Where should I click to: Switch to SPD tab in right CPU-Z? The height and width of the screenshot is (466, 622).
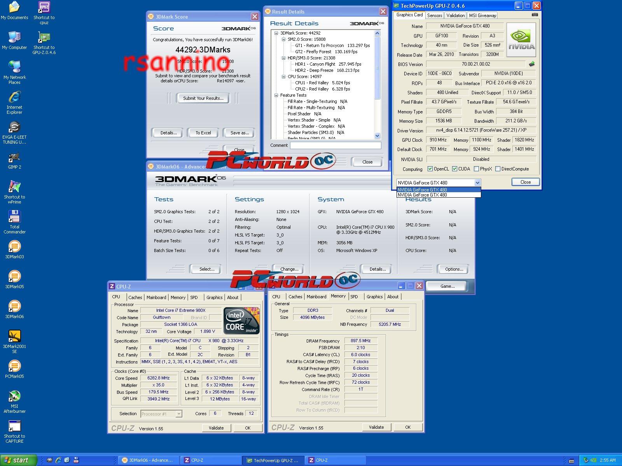point(354,297)
